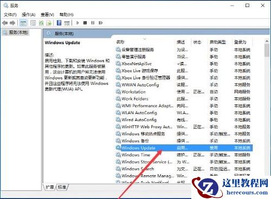Sort by the 名称 column header

click(x=120, y=42)
